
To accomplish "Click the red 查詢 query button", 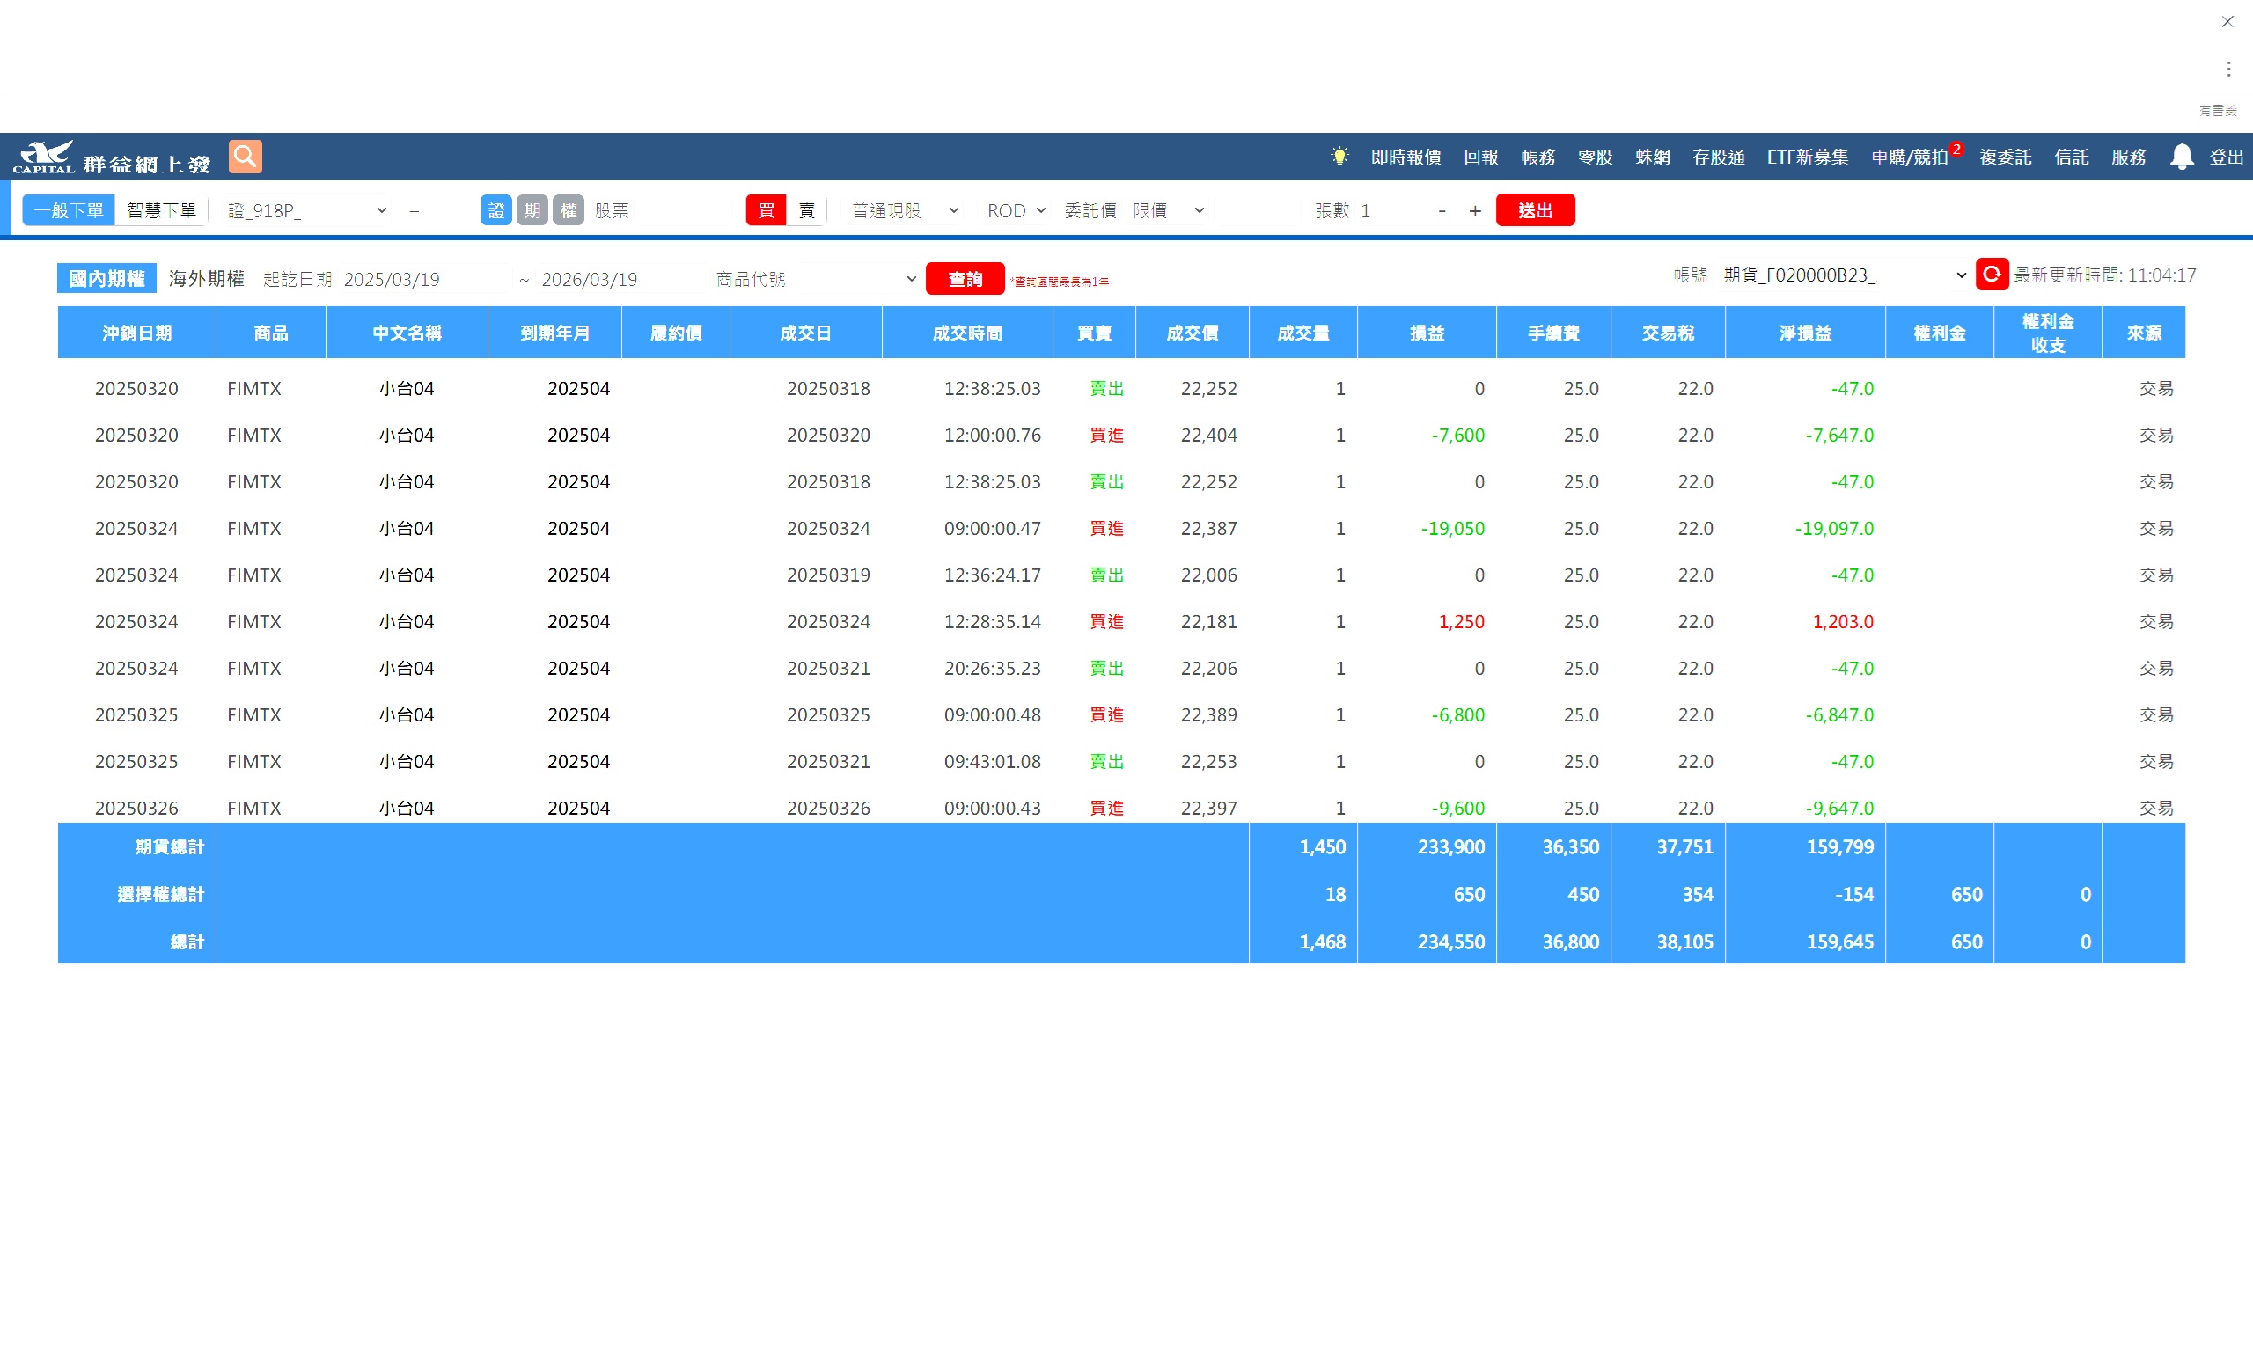I will click(965, 279).
